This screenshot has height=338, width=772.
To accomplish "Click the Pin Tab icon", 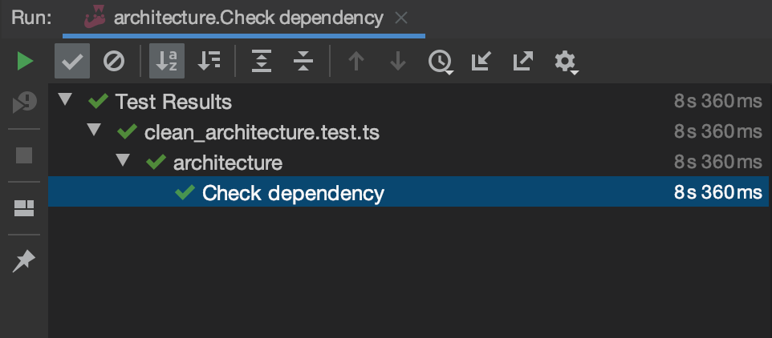I will 24,261.
